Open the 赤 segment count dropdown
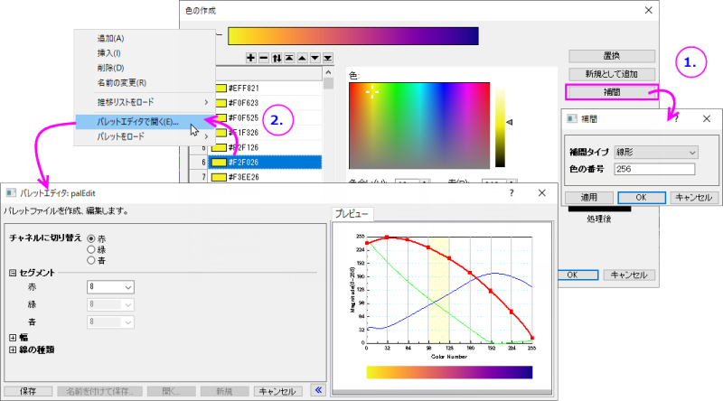The width and height of the screenshot is (723, 401). coord(110,286)
